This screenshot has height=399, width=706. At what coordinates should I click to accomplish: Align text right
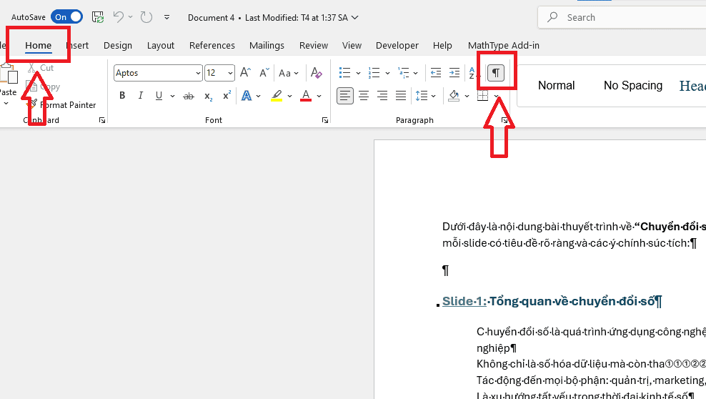(x=382, y=96)
